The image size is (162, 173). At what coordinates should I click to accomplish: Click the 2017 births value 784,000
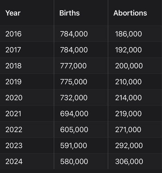74,50
